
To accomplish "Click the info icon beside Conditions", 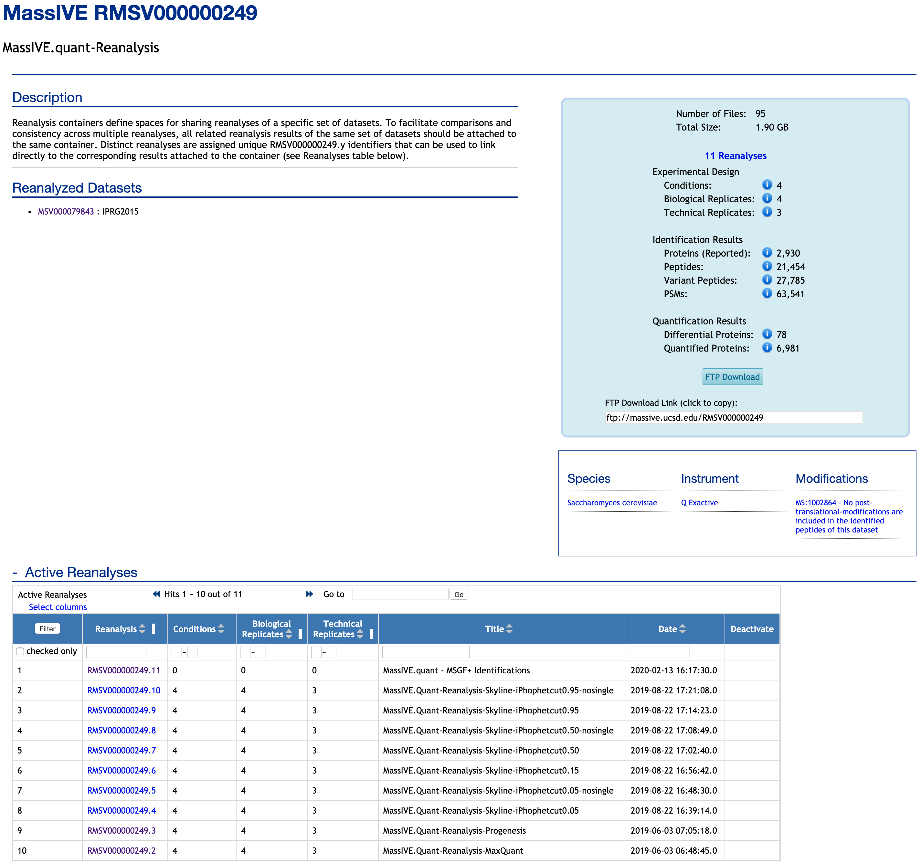I will click(767, 185).
